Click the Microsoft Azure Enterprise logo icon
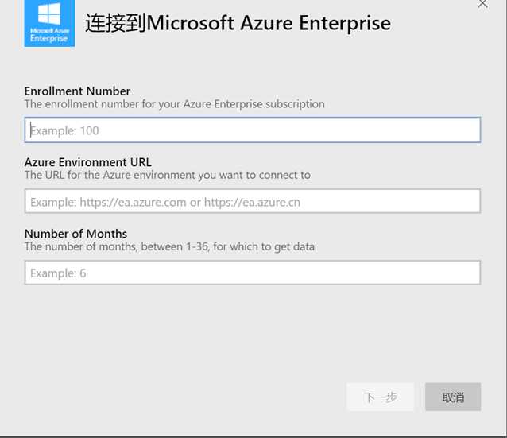Screen dimensions: 507x438 pyautogui.click(x=49, y=23)
